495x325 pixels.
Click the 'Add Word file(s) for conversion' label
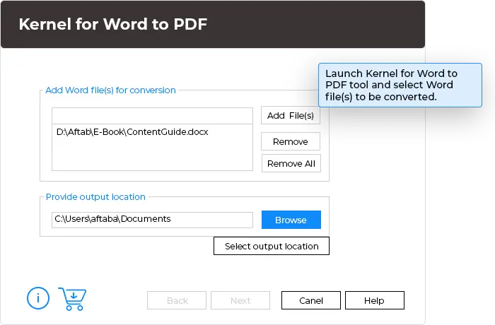click(x=110, y=90)
